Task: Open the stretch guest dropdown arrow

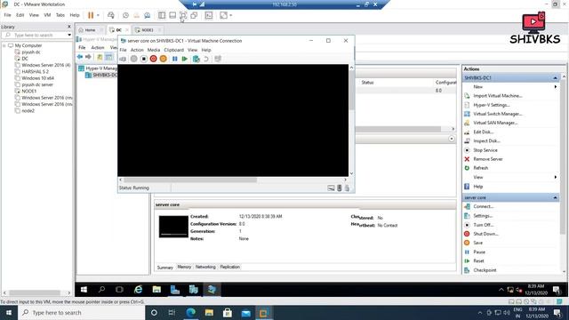Action: 231,15
